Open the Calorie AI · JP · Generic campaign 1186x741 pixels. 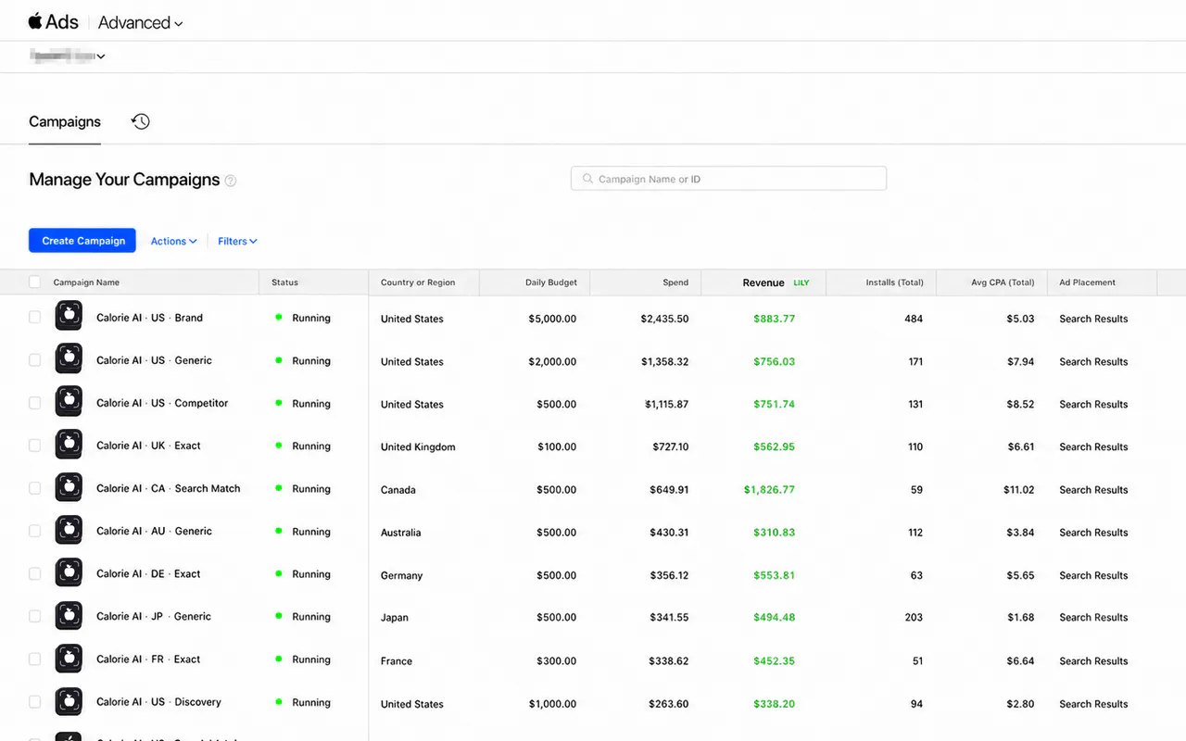[x=154, y=616]
